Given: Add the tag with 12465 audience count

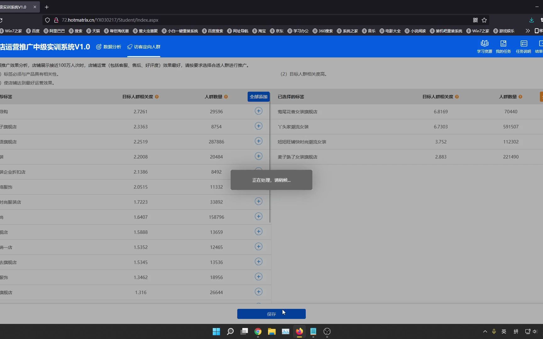Looking at the screenshot, I should (x=258, y=247).
